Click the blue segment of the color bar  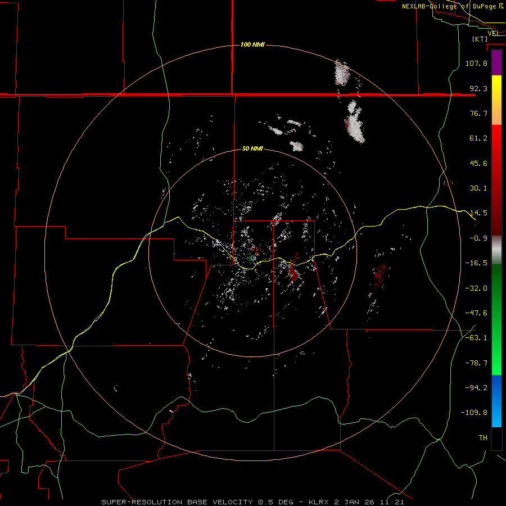point(496,401)
